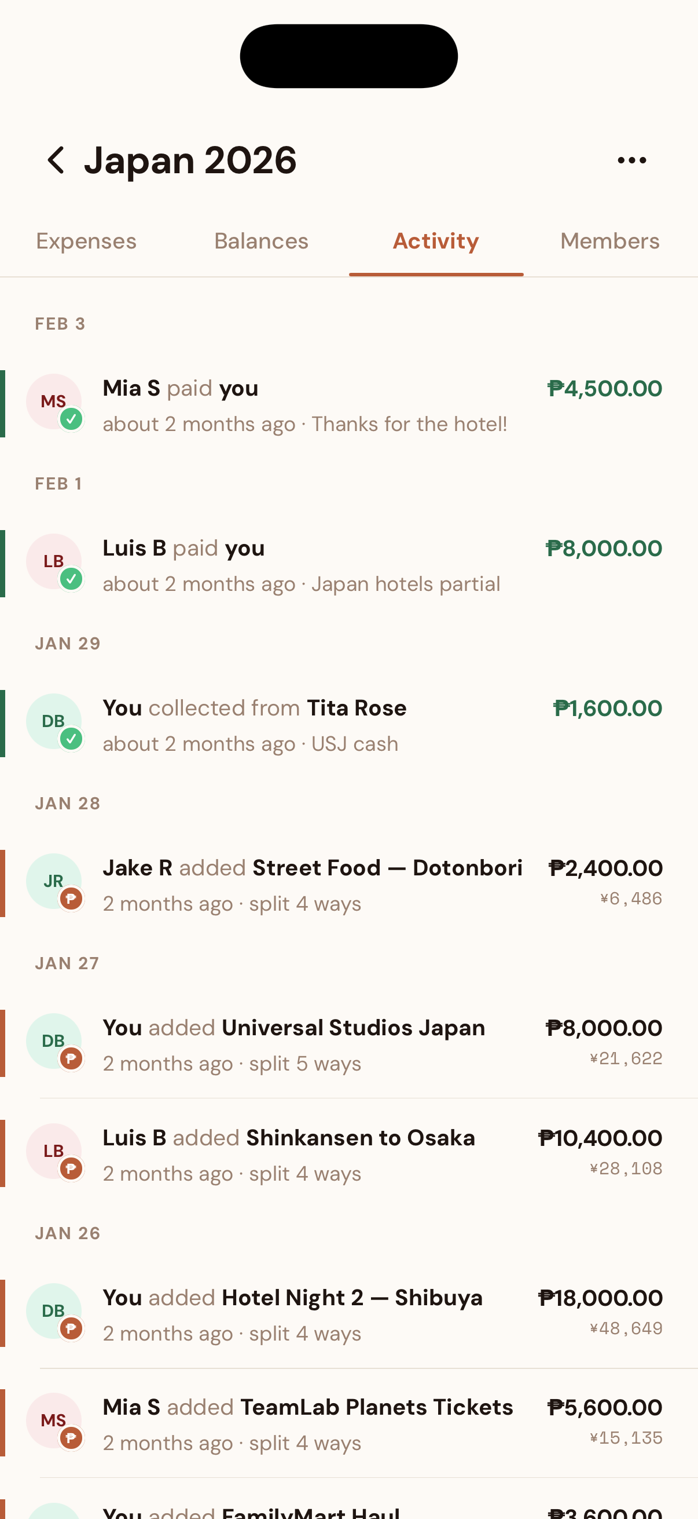The height and width of the screenshot is (1519, 698).
Task: Open the Members tab
Action: [609, 241]
